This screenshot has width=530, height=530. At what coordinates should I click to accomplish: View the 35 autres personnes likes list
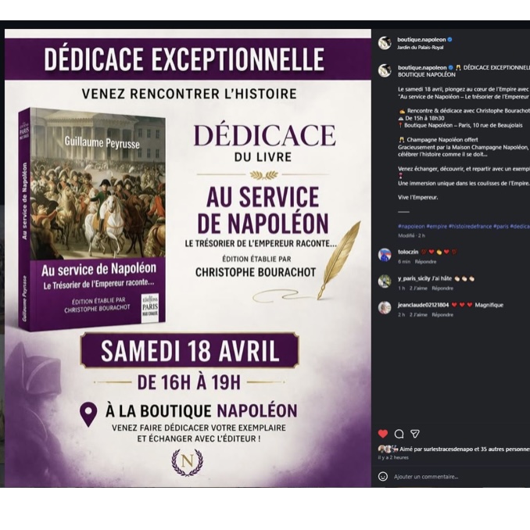pos(506,449)
